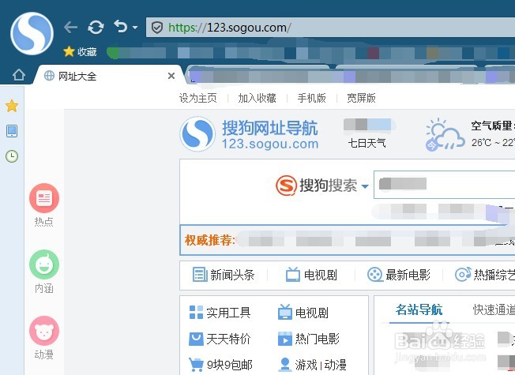
Task: Open the 手机版 link
Action: pos(312,98)
